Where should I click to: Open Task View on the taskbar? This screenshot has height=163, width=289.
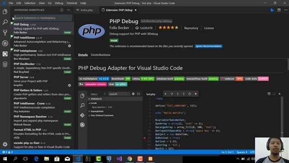25,159
